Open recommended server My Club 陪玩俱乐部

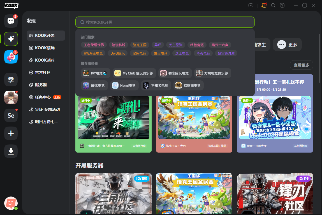coord(134,73)
